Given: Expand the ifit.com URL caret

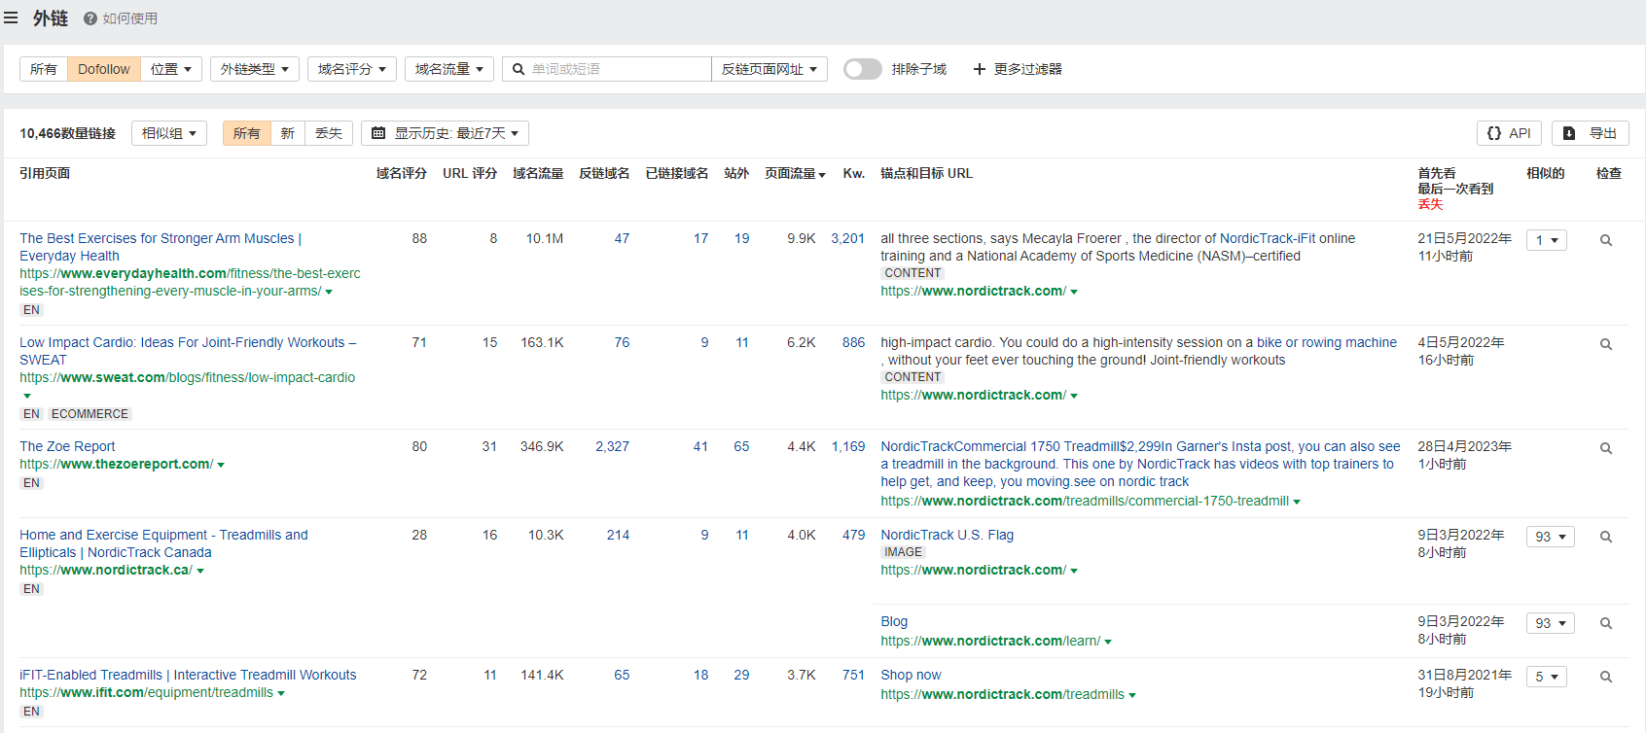Looking at the screenshot, I should (281, 693).
